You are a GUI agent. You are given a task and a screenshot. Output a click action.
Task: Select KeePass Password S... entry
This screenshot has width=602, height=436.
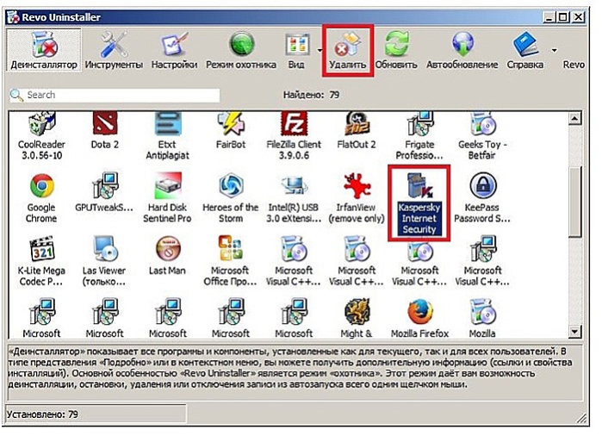(482, 198)
